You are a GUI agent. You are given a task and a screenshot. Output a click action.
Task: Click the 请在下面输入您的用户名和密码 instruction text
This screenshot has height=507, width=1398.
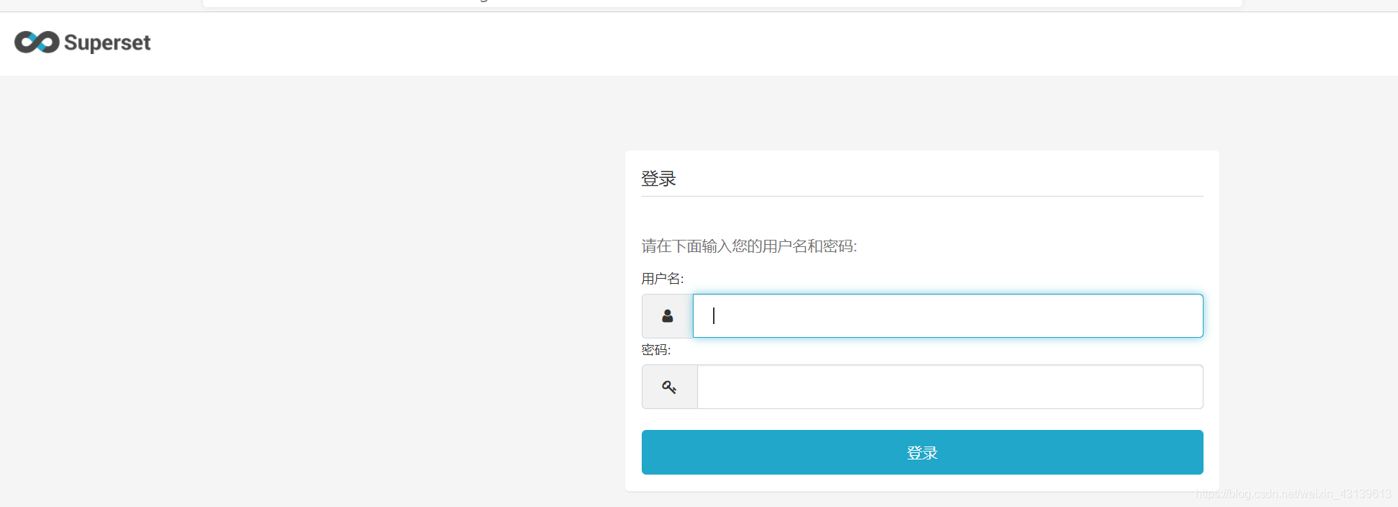748,246
